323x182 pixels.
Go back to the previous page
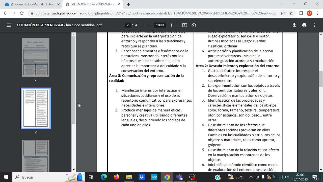tap(6, 13)
